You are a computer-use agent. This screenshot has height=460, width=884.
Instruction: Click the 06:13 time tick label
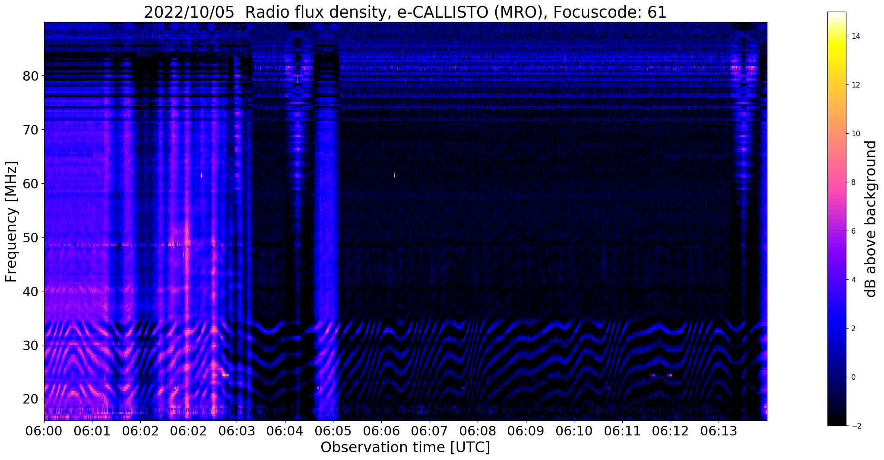point(719,430)
